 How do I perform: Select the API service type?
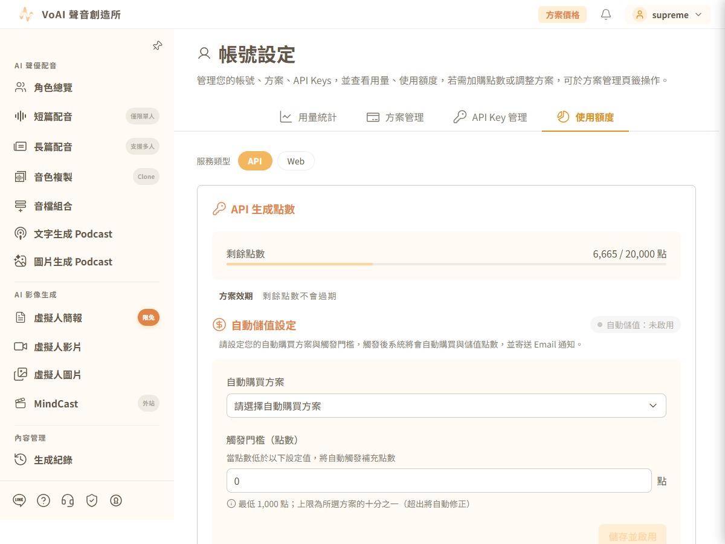point(255,161)
